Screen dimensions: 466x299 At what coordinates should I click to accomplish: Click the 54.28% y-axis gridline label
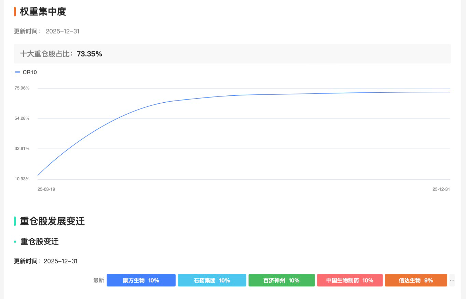click(x=22, y=118)
